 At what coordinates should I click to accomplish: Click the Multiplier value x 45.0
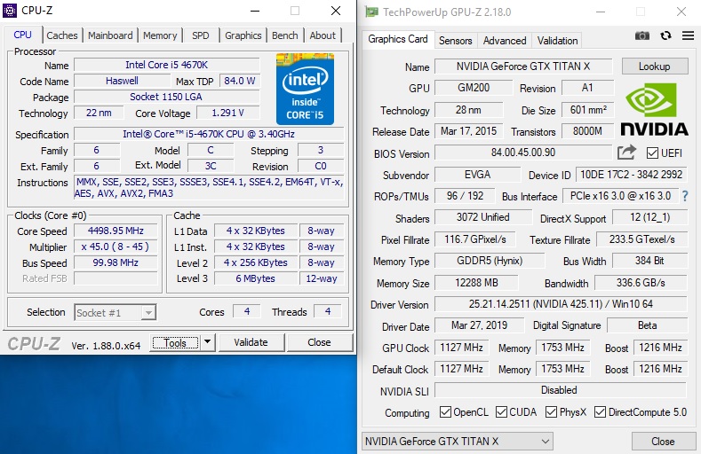[x=116, y=247]
